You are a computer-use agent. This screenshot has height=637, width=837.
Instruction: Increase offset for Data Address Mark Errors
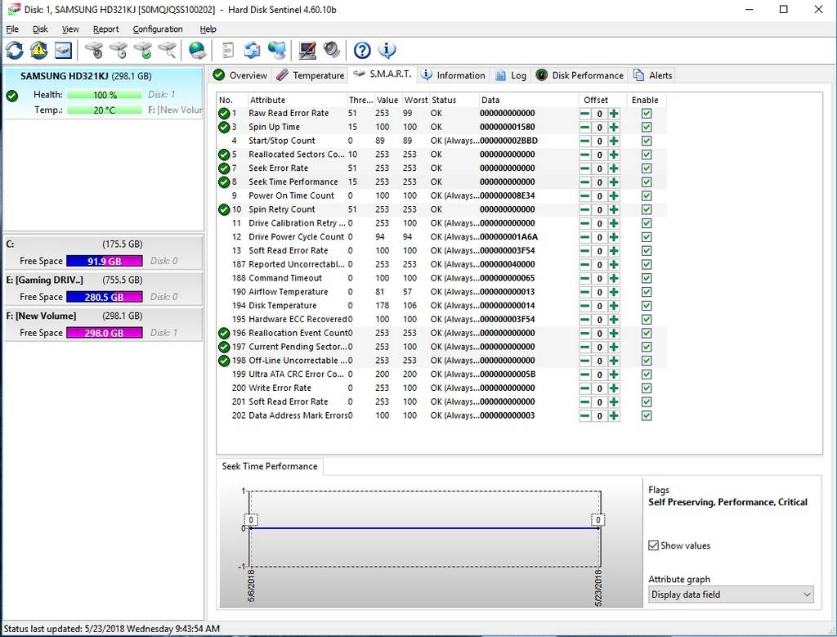click(x=614, y=416)
